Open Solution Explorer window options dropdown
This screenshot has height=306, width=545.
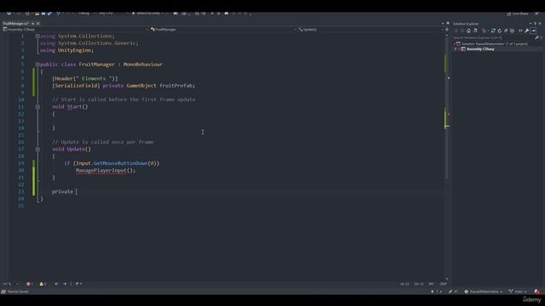tap(531, 24)
